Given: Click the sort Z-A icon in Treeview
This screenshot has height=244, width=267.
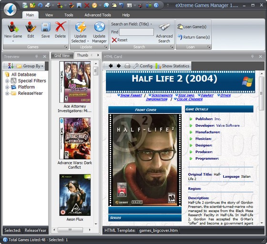Looking at the screenshot, I should tap(10, 66).
